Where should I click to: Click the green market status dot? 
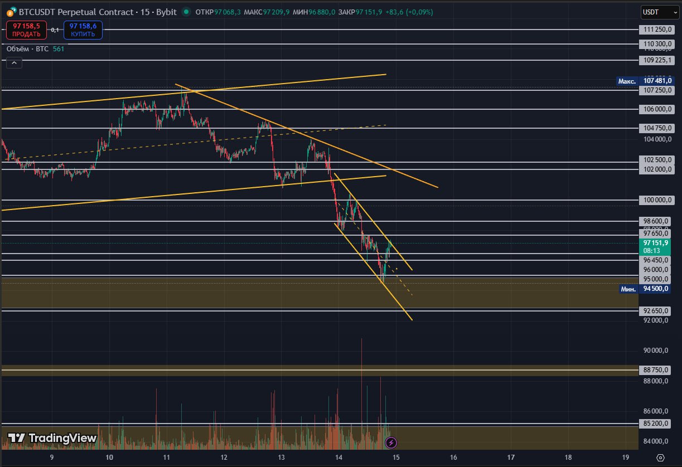pos(186,12)
